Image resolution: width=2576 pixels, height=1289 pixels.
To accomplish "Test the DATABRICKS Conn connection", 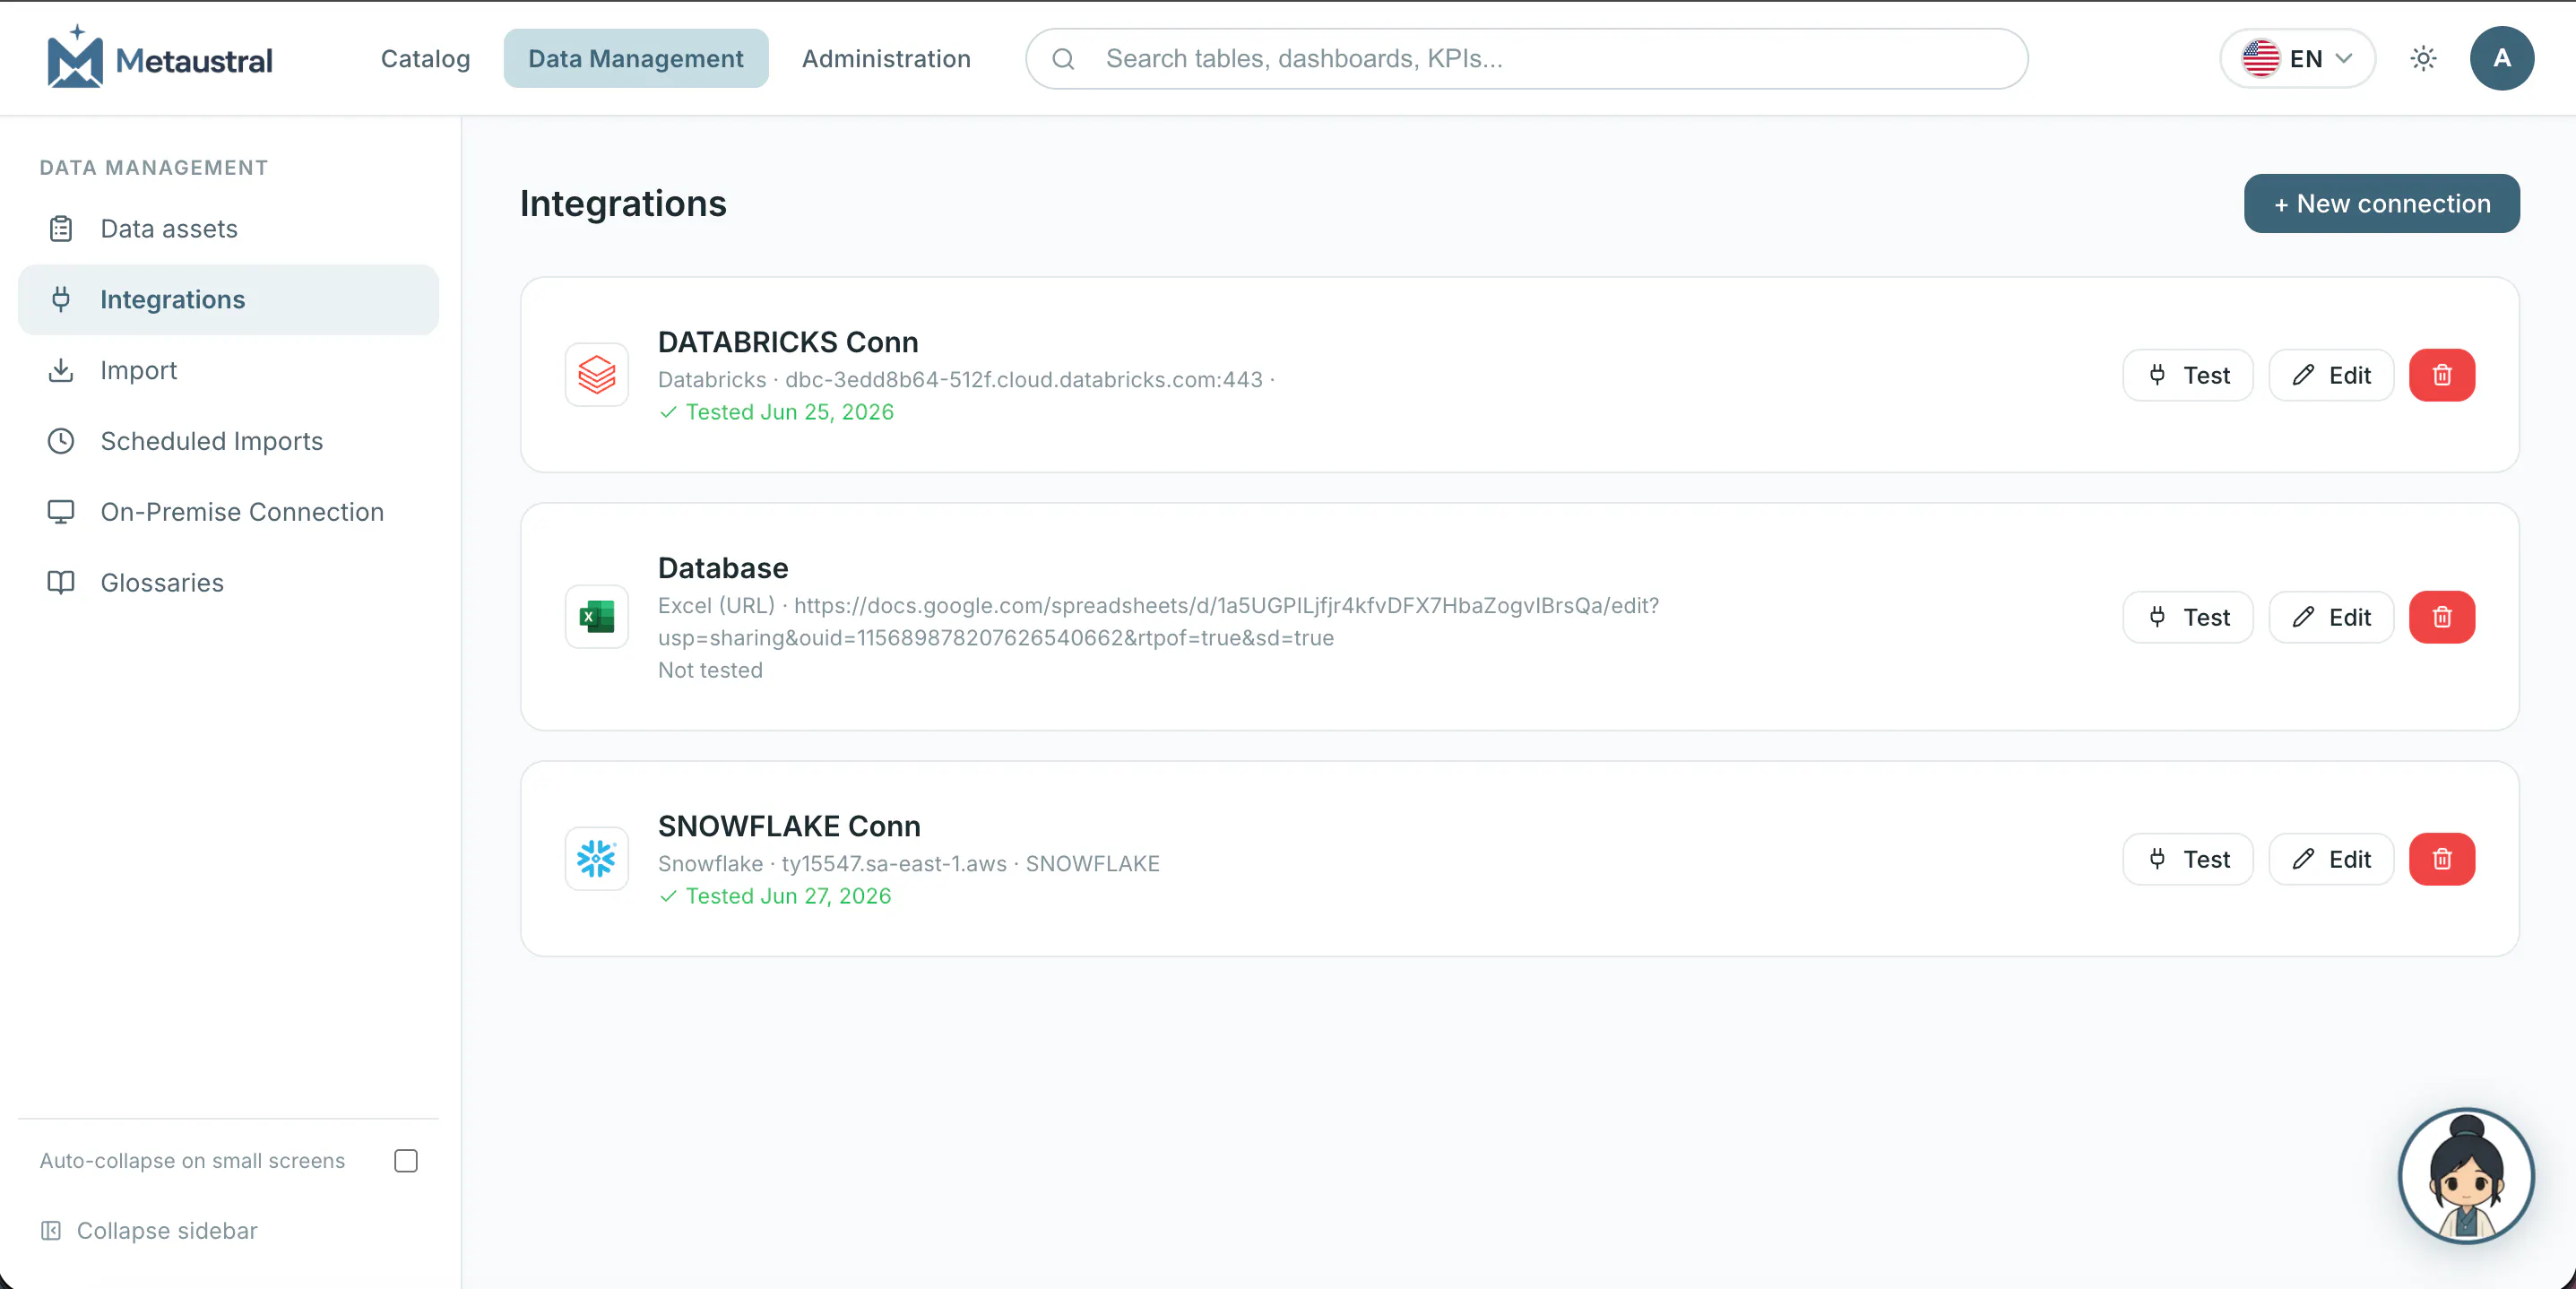I will click(x=2187, y=375).
